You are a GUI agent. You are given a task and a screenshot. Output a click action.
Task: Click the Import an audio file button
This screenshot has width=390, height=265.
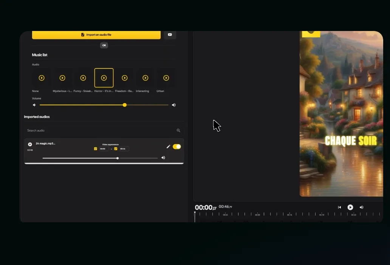[96, 34]
